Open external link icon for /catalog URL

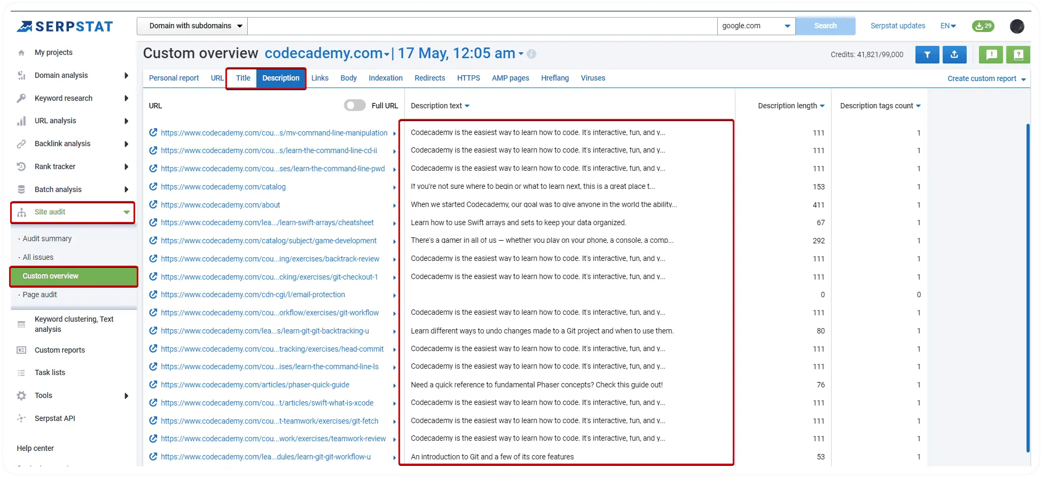pyautogui.click(x=153, y=187)
